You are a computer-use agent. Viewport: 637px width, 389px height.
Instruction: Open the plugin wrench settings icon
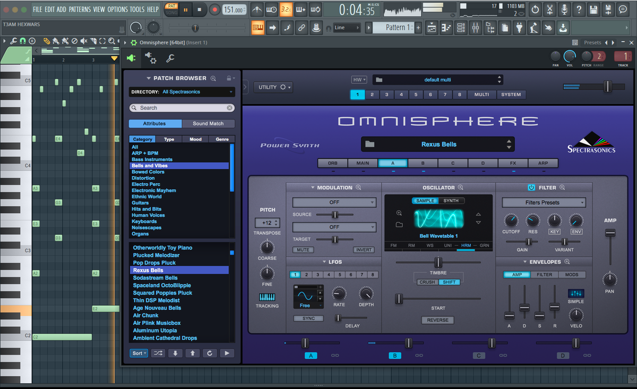(x=170, y=58)
